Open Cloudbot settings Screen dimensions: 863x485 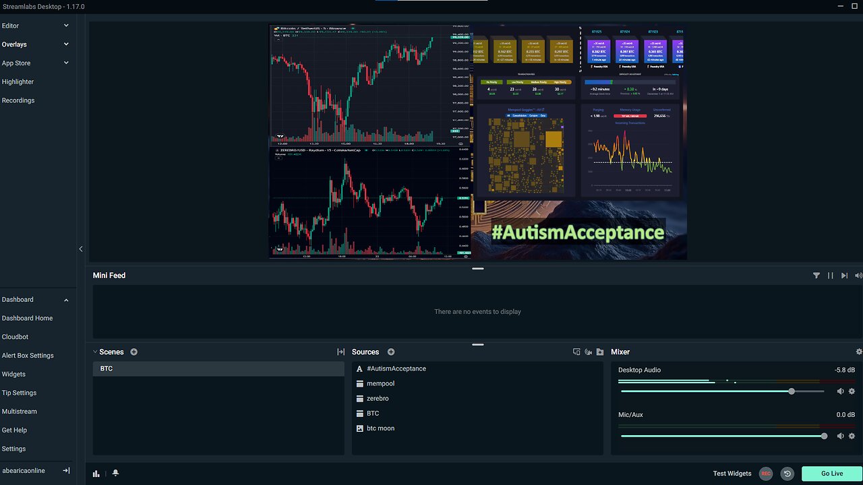tap(15, 337)
